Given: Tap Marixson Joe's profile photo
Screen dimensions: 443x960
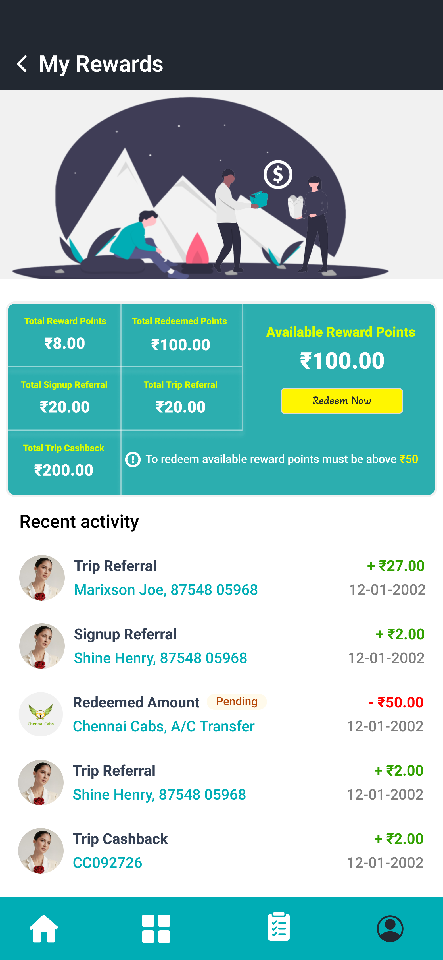Looking at the screenshot, I should click(x=42, y=578).
